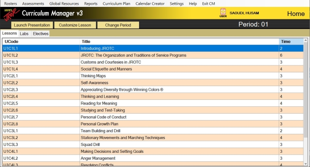
Task: Switch to the Electives tab
Action: (41, 34)
